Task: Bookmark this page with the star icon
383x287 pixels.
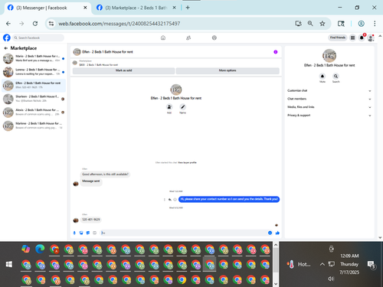Action: [322, 24]
